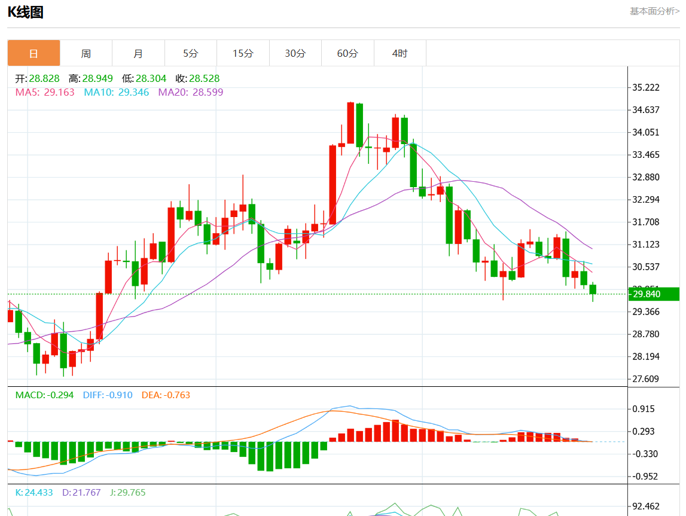Show the 30分 interval chart
686x516 pixels.
point(295,53)
